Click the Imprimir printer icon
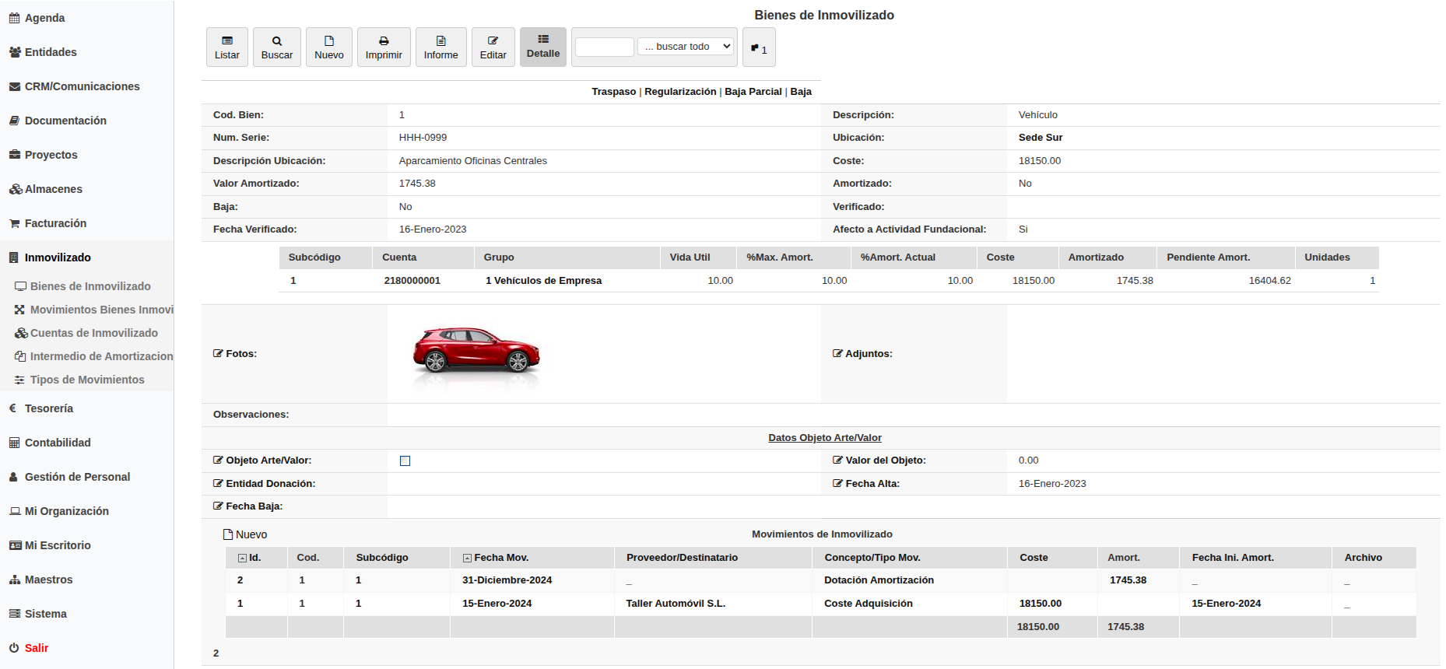Screen dimensions: 1446x669 pyautogui.click(x=384, y=47)
